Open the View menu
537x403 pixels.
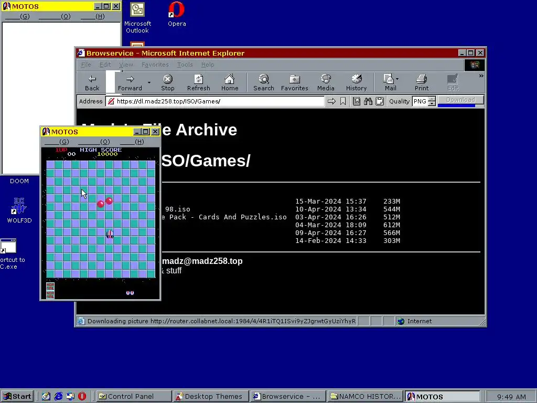[x=126, y=65]
